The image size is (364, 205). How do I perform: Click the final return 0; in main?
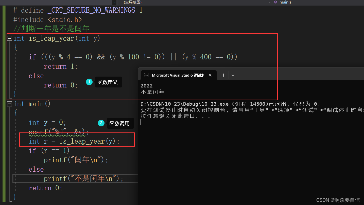pos(45,188)
